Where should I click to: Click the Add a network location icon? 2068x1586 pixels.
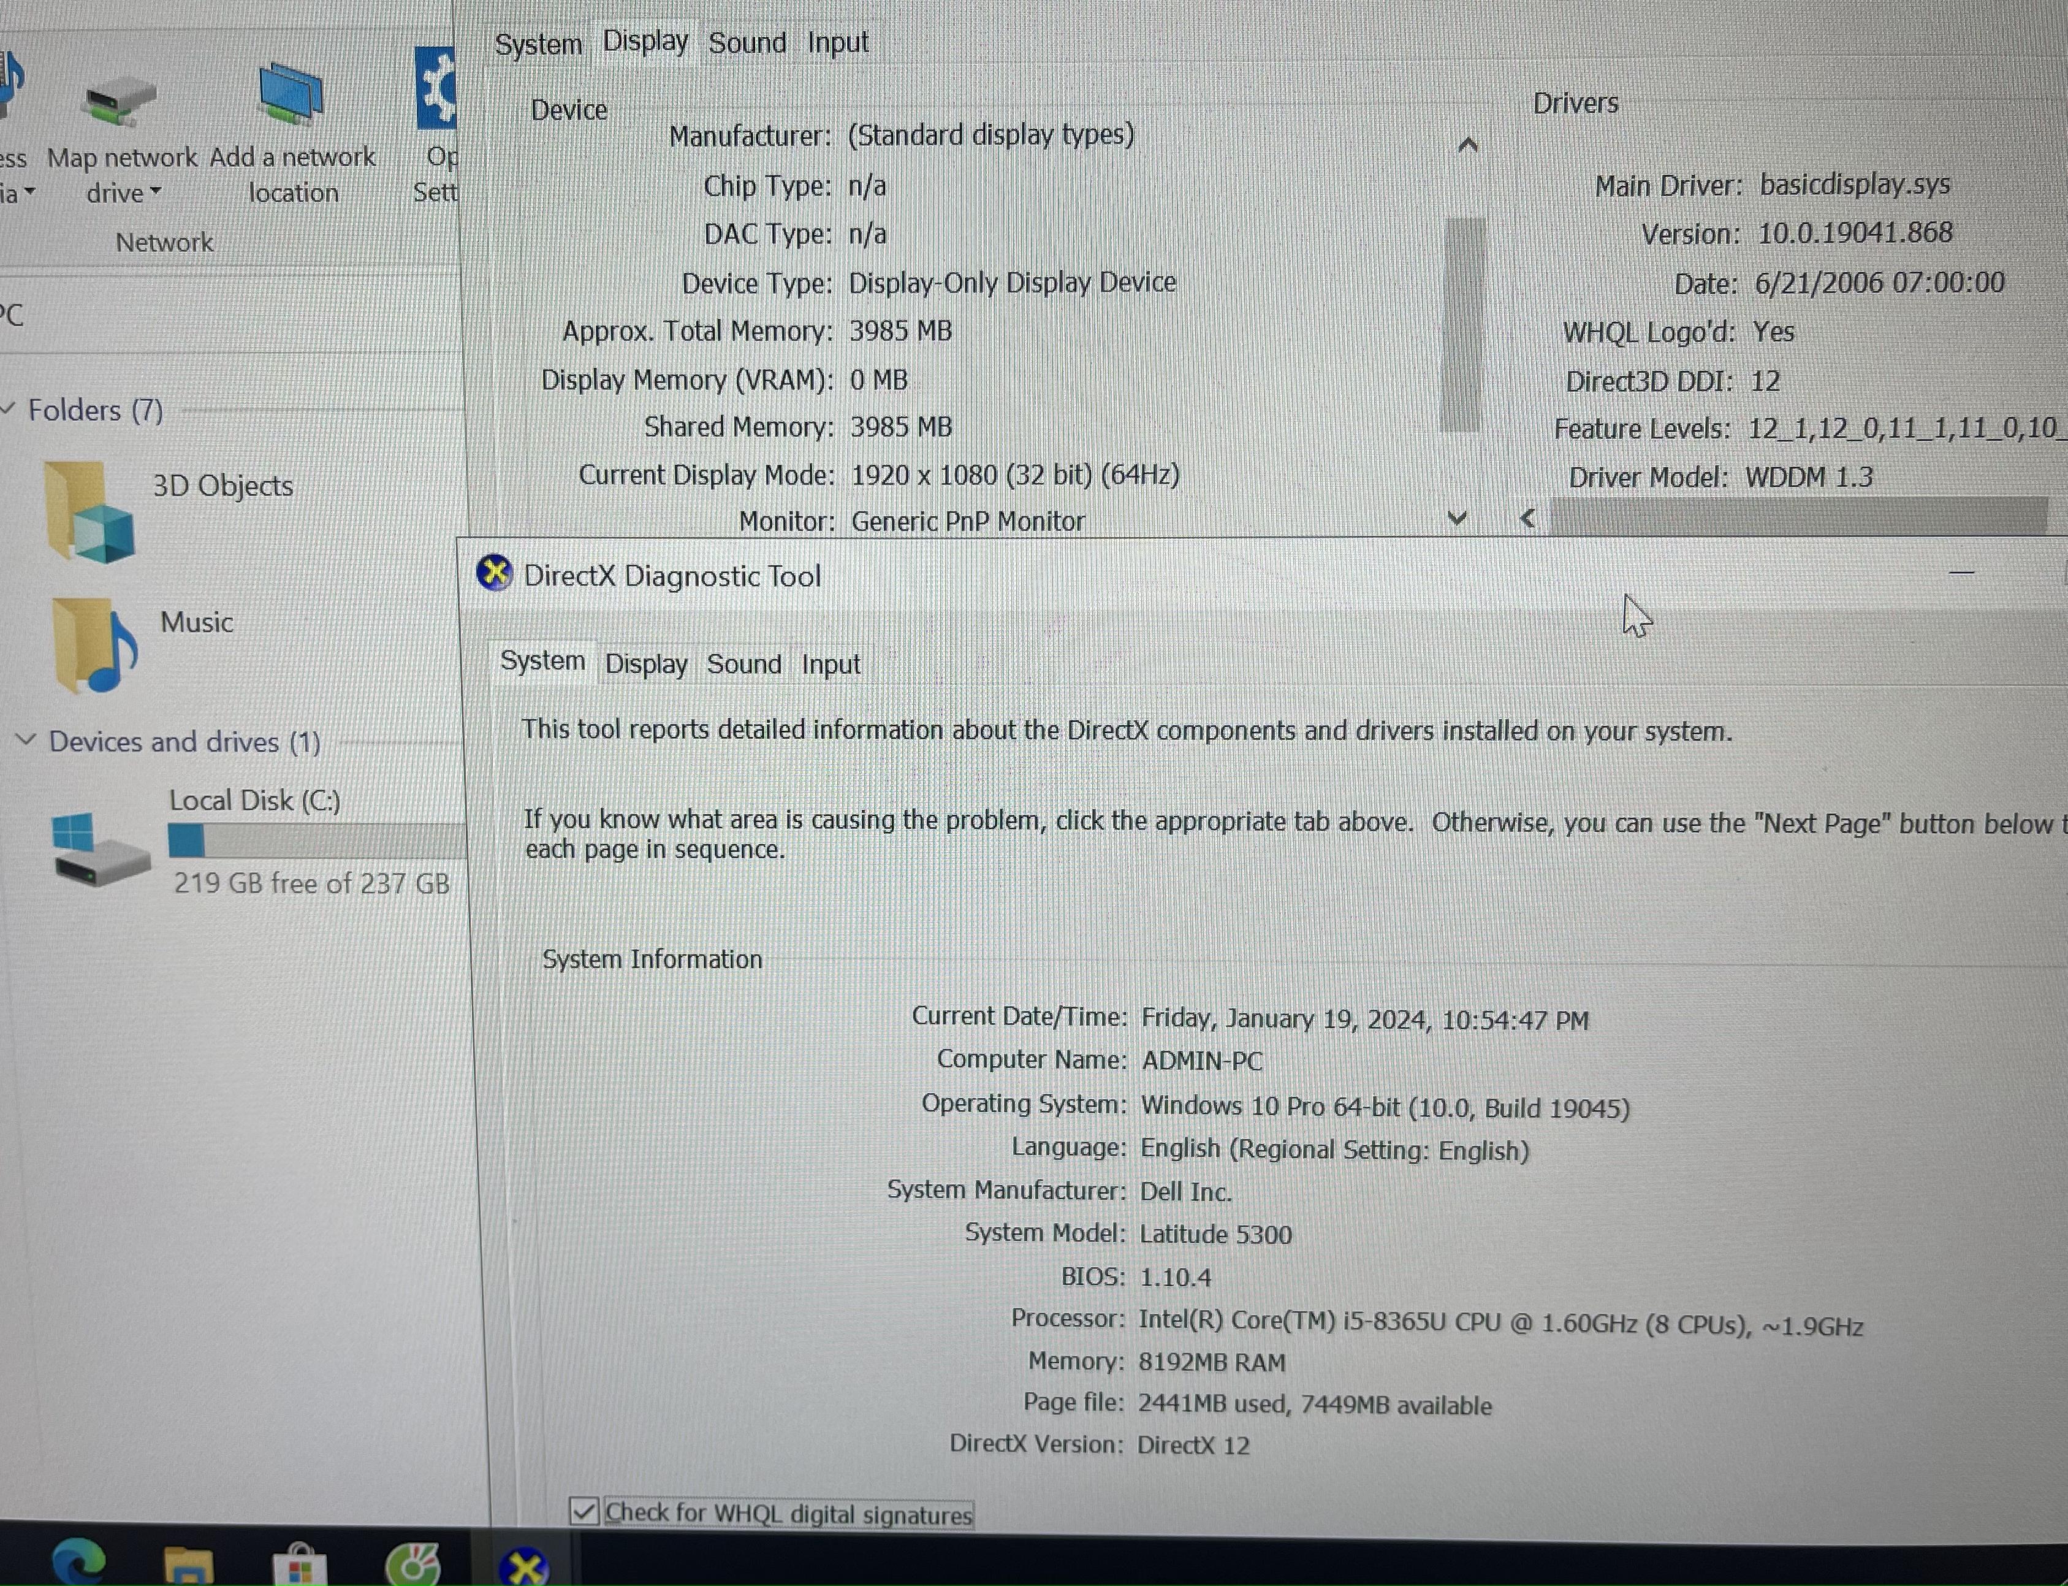coord(292,94)
